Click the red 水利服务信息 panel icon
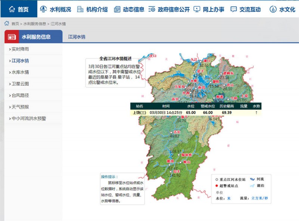 coord(11,37)
